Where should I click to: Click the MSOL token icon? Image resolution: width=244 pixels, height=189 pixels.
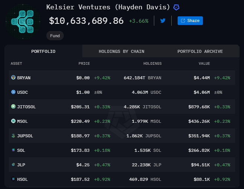[13, 121]
